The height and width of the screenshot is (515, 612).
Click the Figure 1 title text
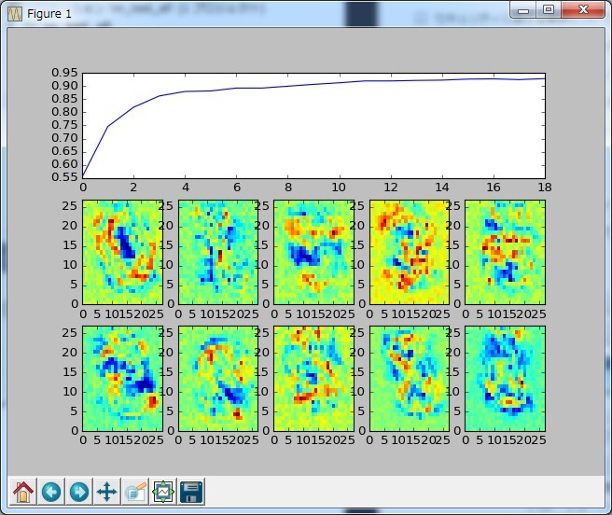point(49,14)
